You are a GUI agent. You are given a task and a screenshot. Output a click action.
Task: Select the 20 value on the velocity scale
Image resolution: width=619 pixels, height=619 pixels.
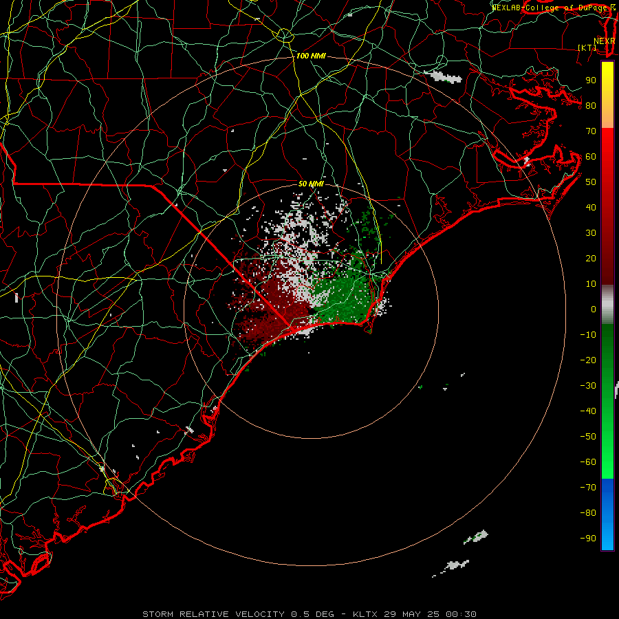pyautogui.click(x=591, y=258)
